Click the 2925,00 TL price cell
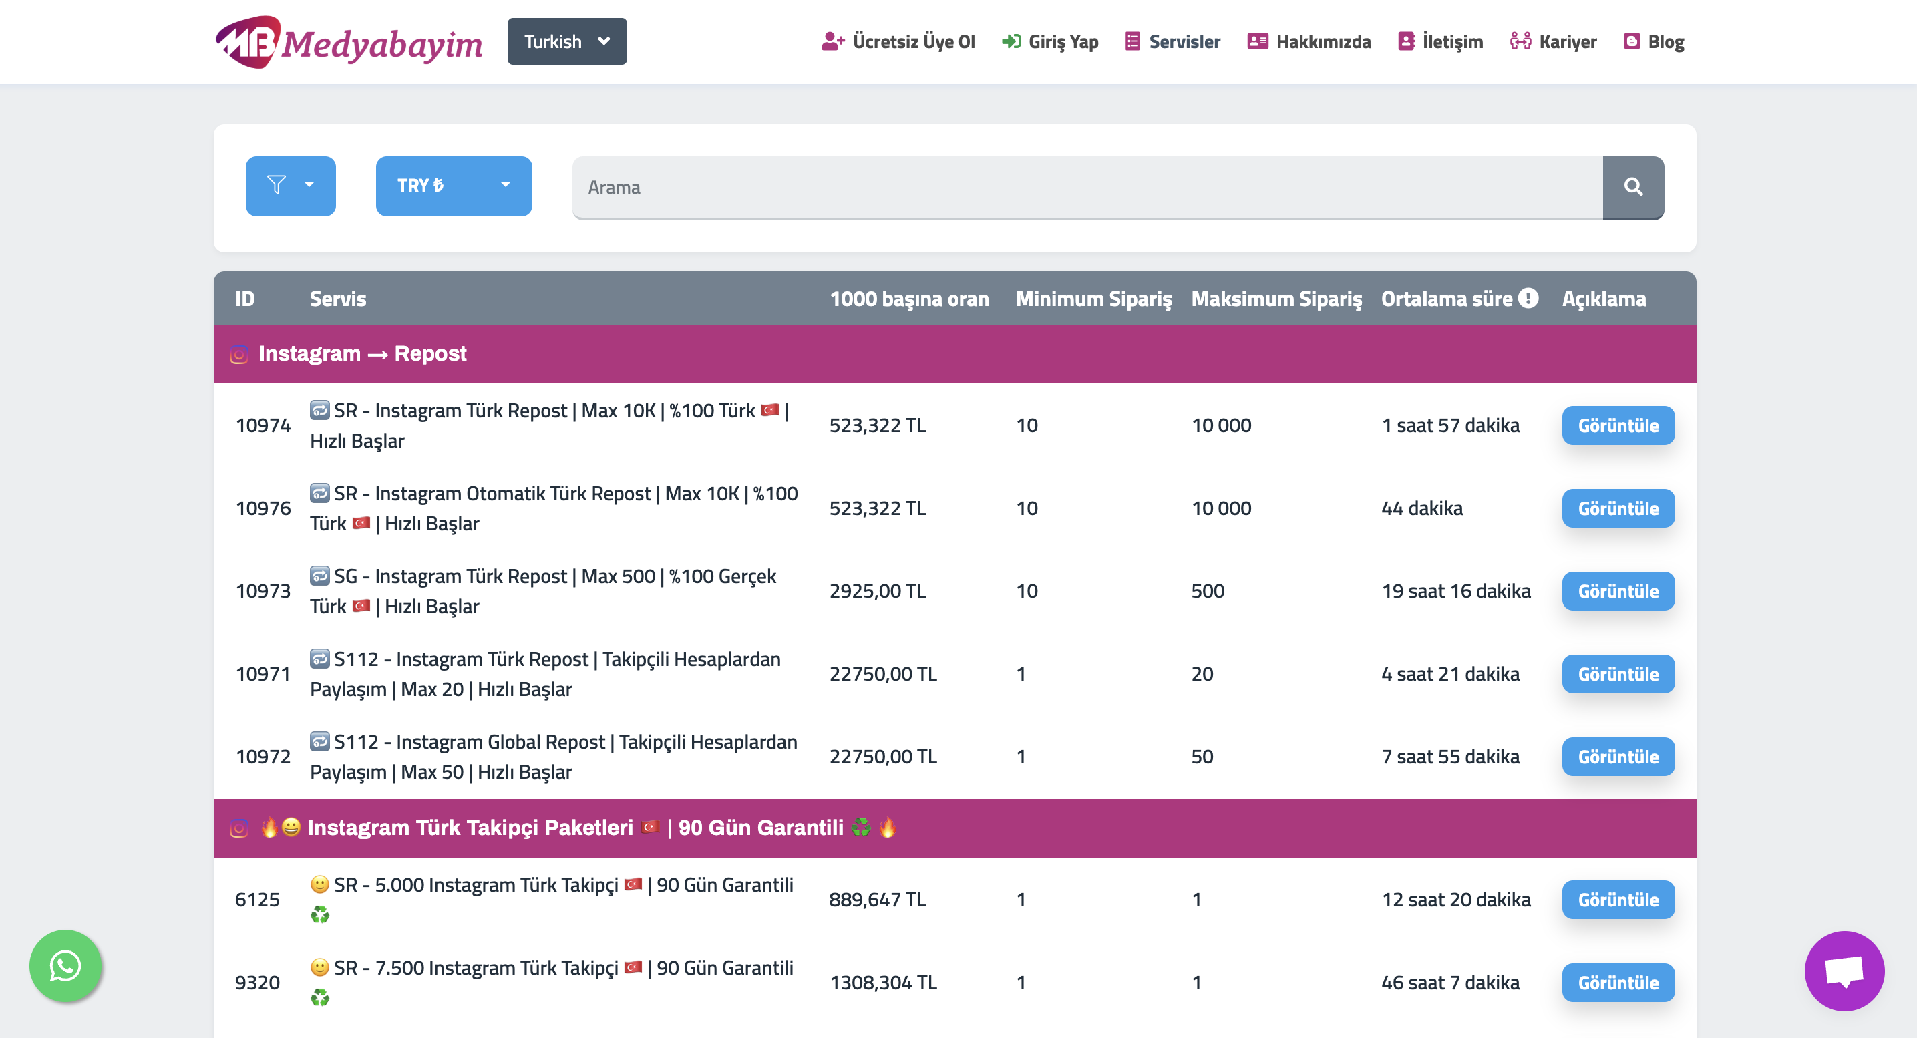1917x1038 pixels. 878,590
